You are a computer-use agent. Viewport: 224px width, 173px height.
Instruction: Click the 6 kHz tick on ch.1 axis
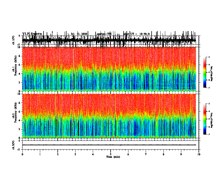coord(20,65)
